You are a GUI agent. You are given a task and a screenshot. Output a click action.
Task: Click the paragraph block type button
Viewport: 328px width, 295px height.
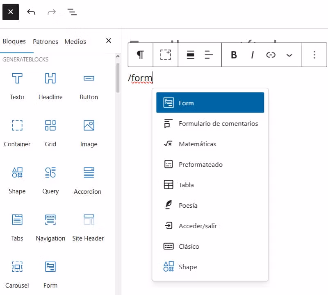tap(140, 55)
